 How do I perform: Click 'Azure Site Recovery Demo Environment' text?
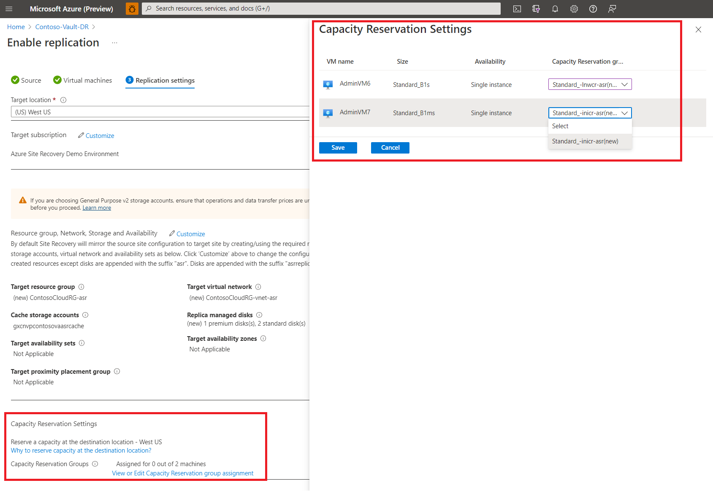pyautogui.click(x=65, y=154)
